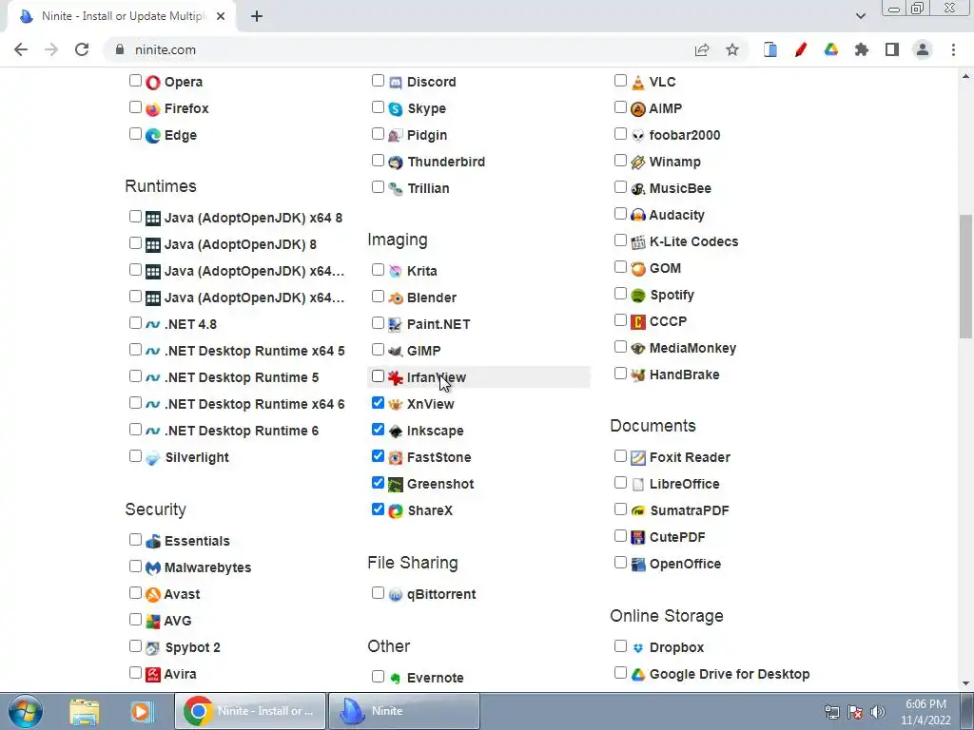
Task: Check the Paint.NET checkbox
Action: click(x=378, y=323)
